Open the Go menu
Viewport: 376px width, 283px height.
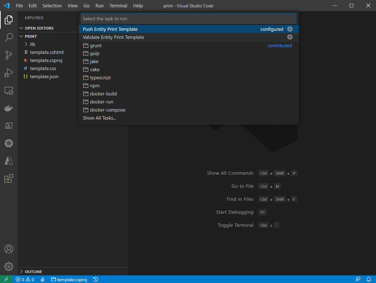click(86, 6)
